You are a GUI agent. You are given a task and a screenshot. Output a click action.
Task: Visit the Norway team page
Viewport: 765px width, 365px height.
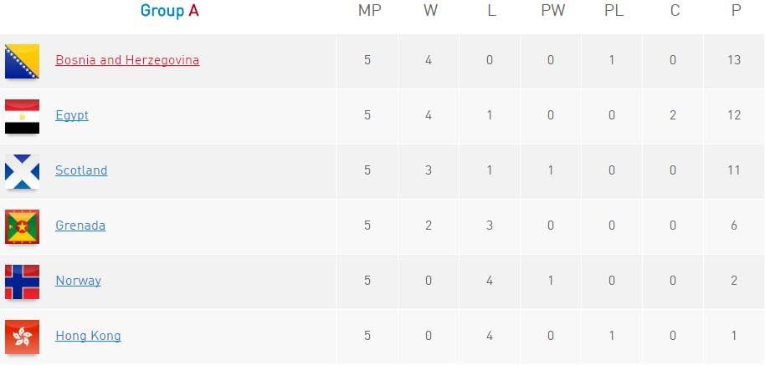tap(78, 281)
